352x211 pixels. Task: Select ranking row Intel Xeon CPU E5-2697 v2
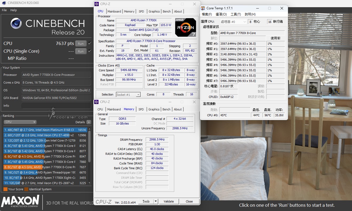pos(45,183)
